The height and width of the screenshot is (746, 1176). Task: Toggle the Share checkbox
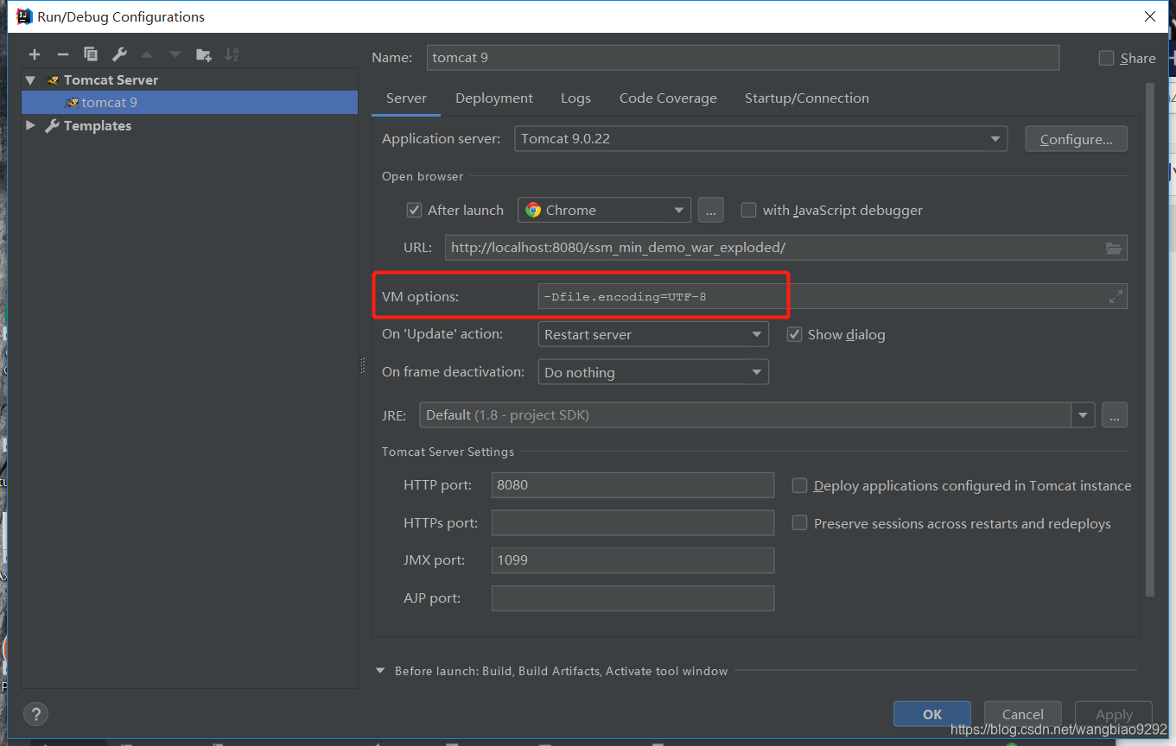coord(1106,58)
